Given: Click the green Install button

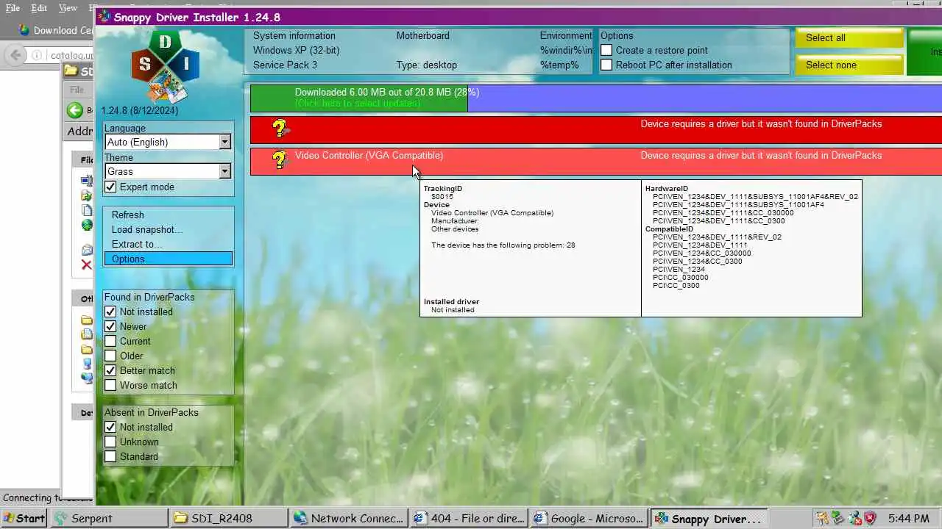Looking at the screenshot, I should coord(925,51).
